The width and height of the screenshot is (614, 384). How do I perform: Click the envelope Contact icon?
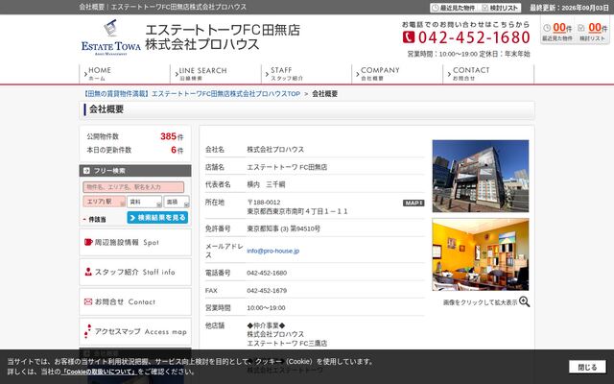coord(88,301)
